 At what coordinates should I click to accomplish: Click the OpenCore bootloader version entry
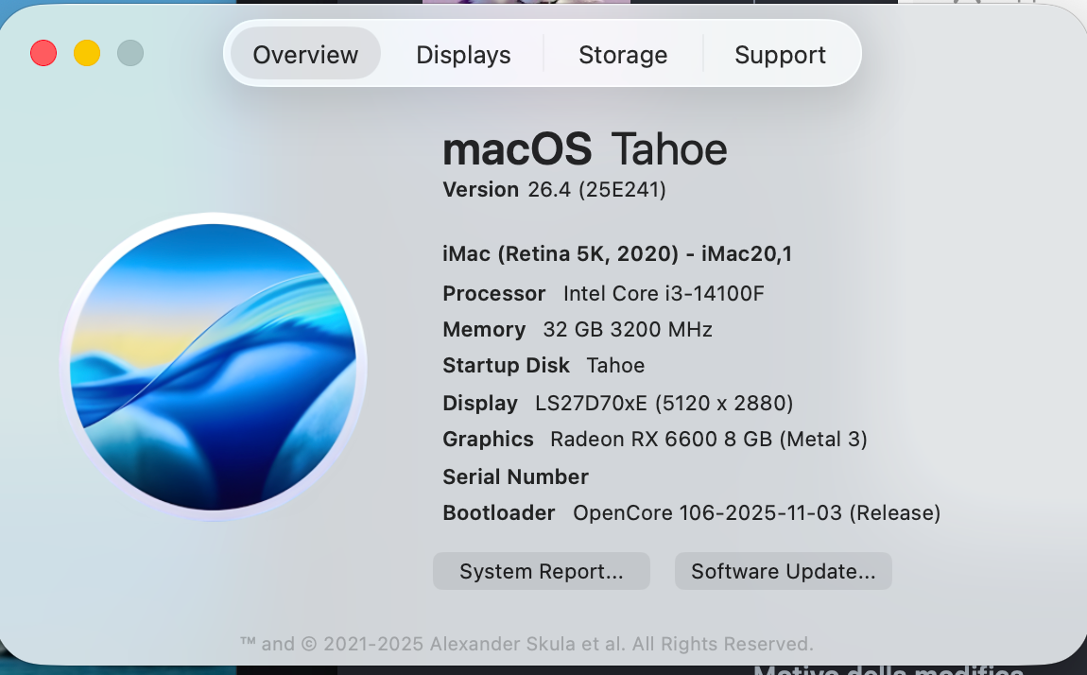point(756,512)
